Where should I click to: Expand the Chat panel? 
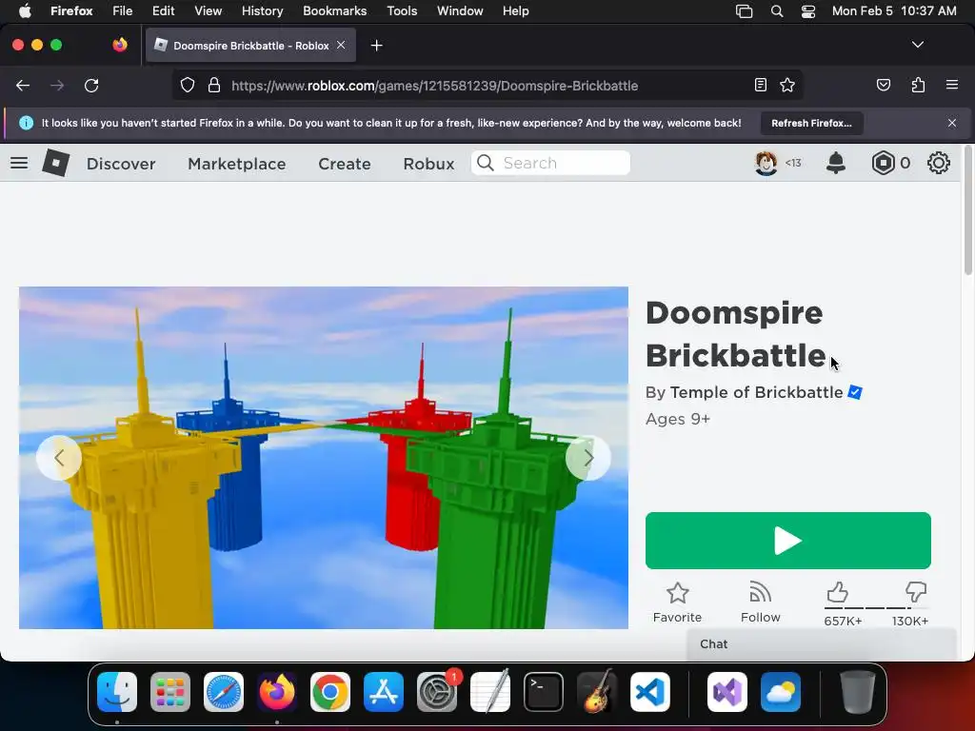821,644
